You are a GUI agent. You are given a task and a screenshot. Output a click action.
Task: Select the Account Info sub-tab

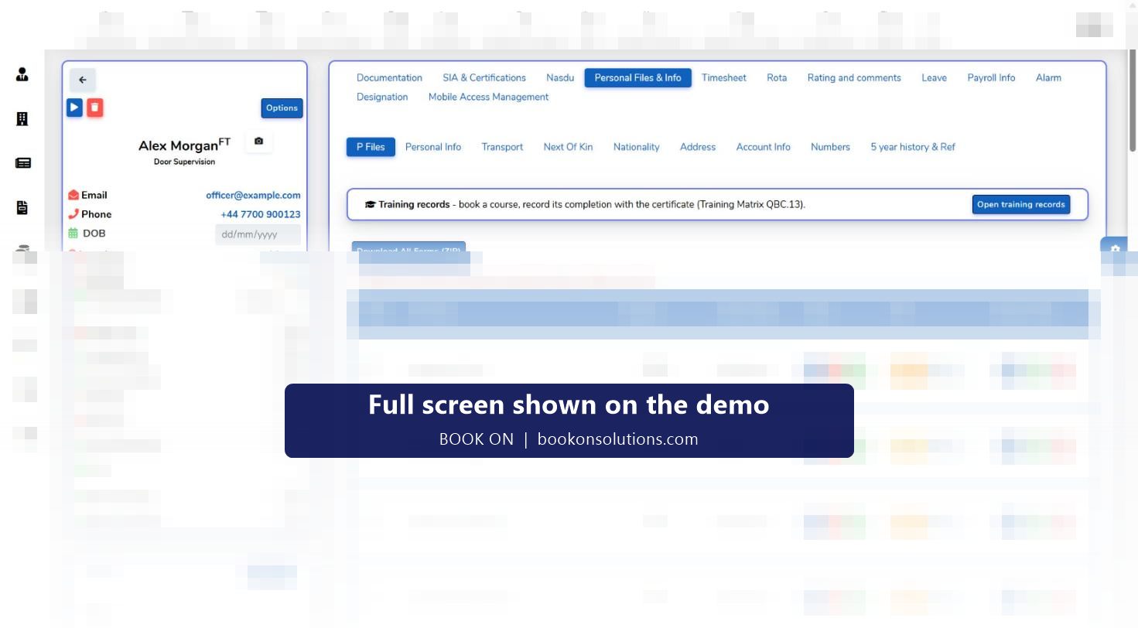click(x=764, y=147)
